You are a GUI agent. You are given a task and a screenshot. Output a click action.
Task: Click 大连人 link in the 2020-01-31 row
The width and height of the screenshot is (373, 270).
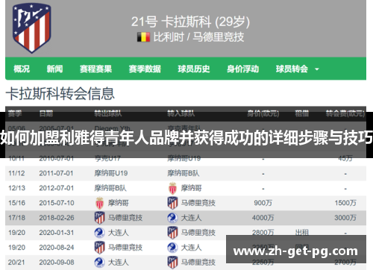pos(118,233)
